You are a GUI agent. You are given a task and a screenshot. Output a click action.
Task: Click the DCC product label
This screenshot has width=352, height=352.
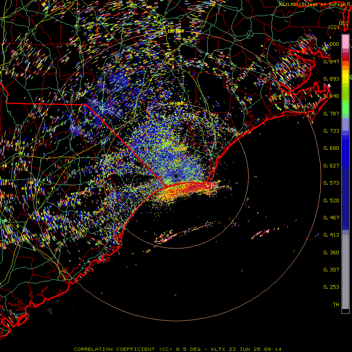[x=343, y=23]
